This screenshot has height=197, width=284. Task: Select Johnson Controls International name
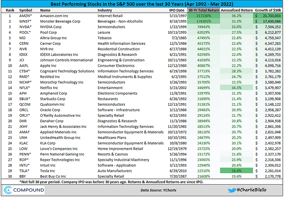click(66, 60)
